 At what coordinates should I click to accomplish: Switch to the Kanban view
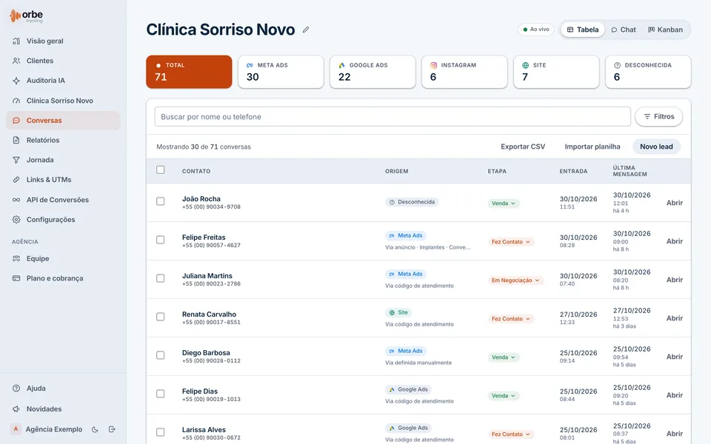665,30
